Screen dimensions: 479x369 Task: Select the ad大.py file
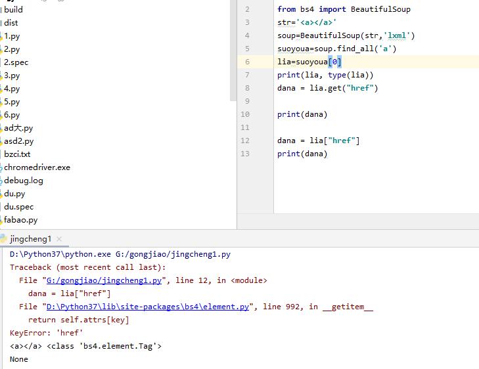coord(18,128)
